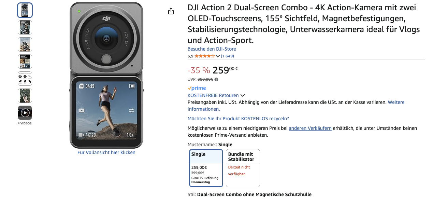This screenshot has height=203, width=433.
Task: Choose the Single variant option
Action: pos(206,168)
